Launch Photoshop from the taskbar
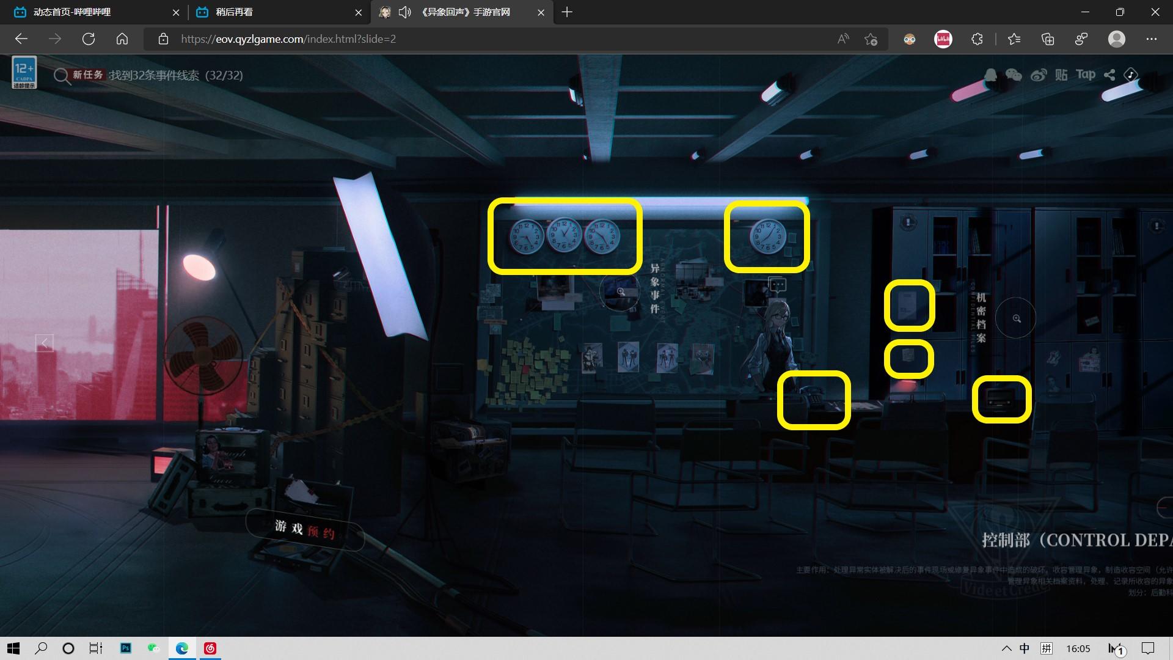Image resolution: width=1173 pixels, height=660 pixels. 126,648
